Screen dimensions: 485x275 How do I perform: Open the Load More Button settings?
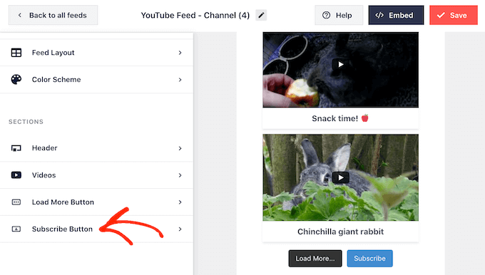point(96,202)
